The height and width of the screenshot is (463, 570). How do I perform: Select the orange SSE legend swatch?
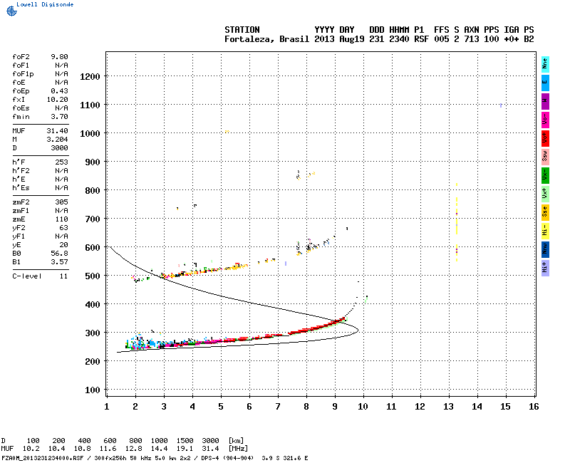pyautogui.click(x=545, y=212)
